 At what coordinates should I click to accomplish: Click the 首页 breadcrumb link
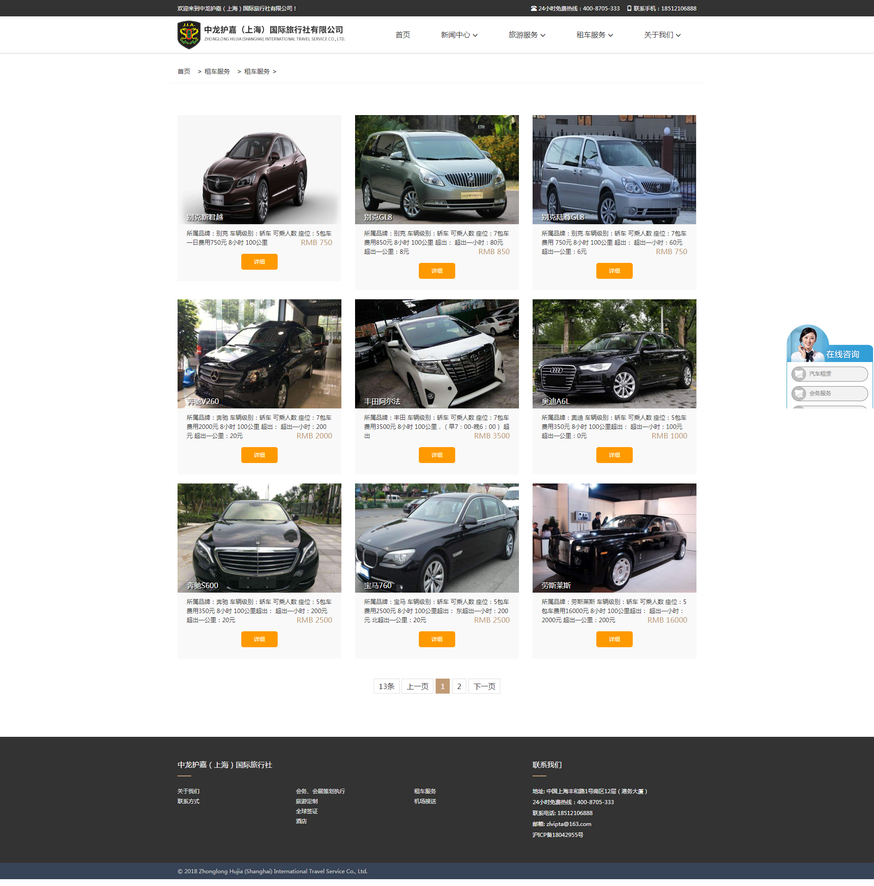pos(183,71)
